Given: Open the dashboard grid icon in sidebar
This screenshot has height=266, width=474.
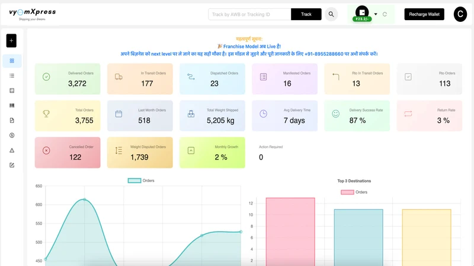Looking at the screenshot, I should (12, 61).
